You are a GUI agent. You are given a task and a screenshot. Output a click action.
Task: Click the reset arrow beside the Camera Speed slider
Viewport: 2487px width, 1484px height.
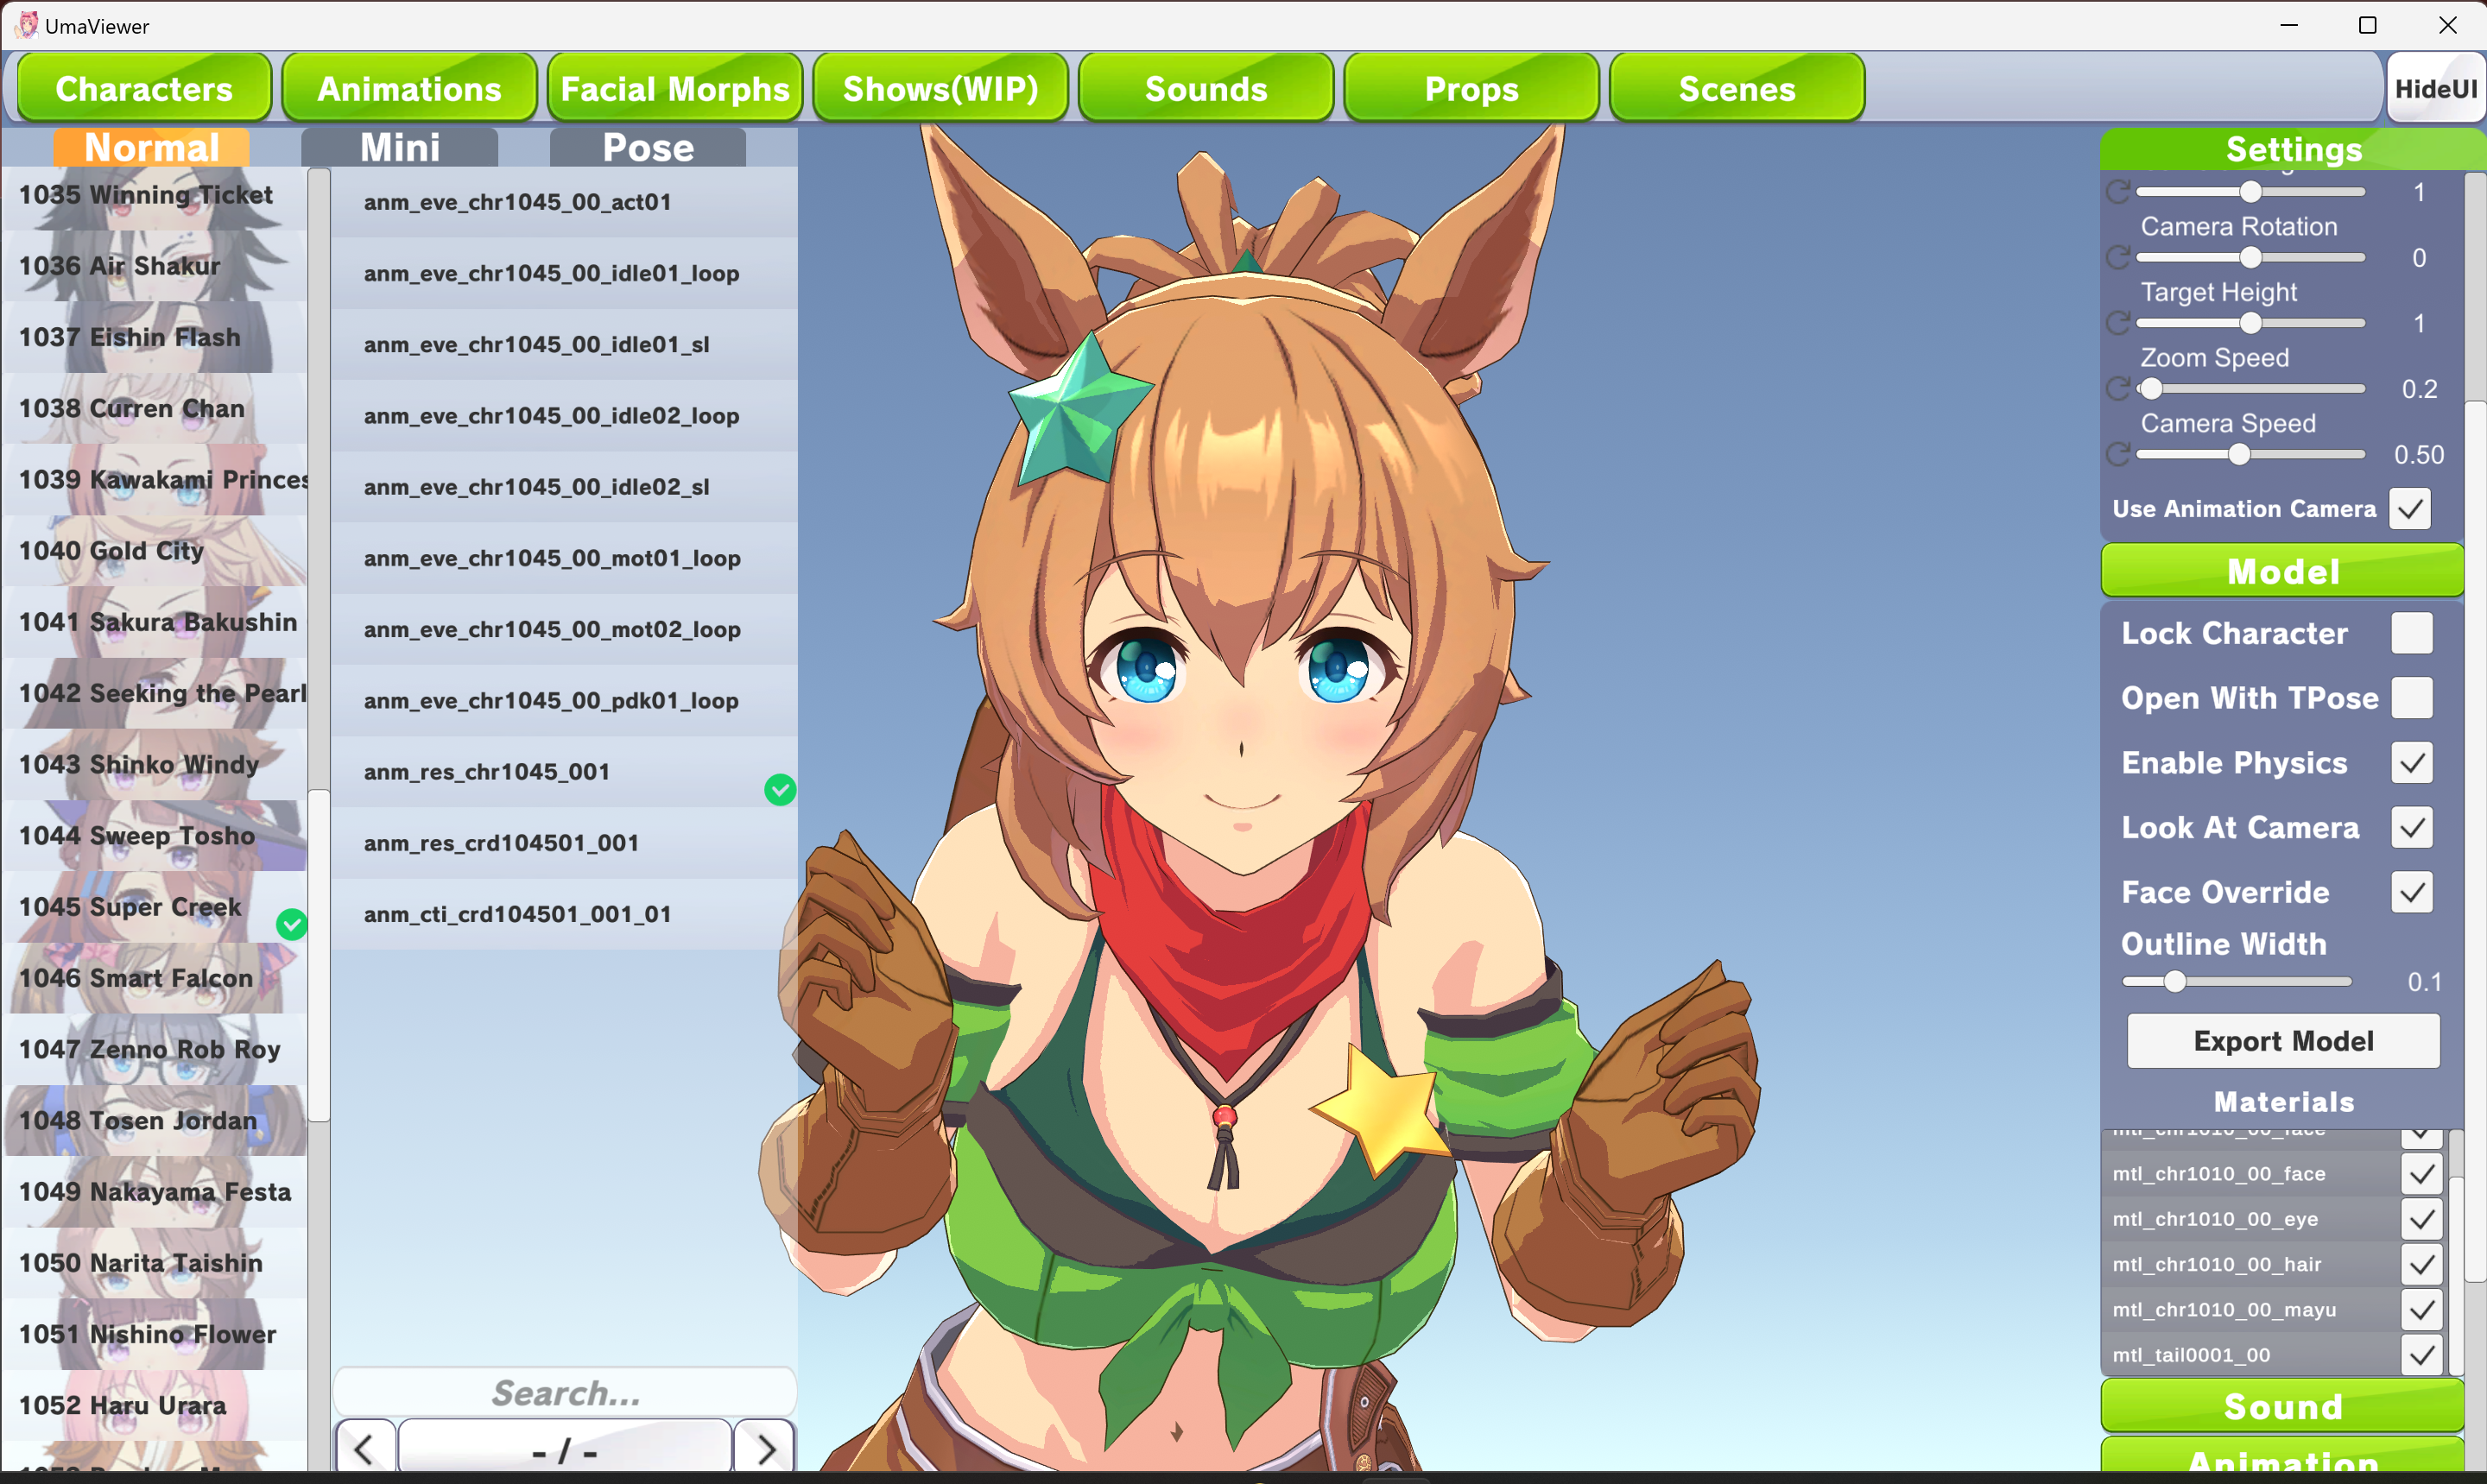pyautogui.click(x=2118, y=455)
